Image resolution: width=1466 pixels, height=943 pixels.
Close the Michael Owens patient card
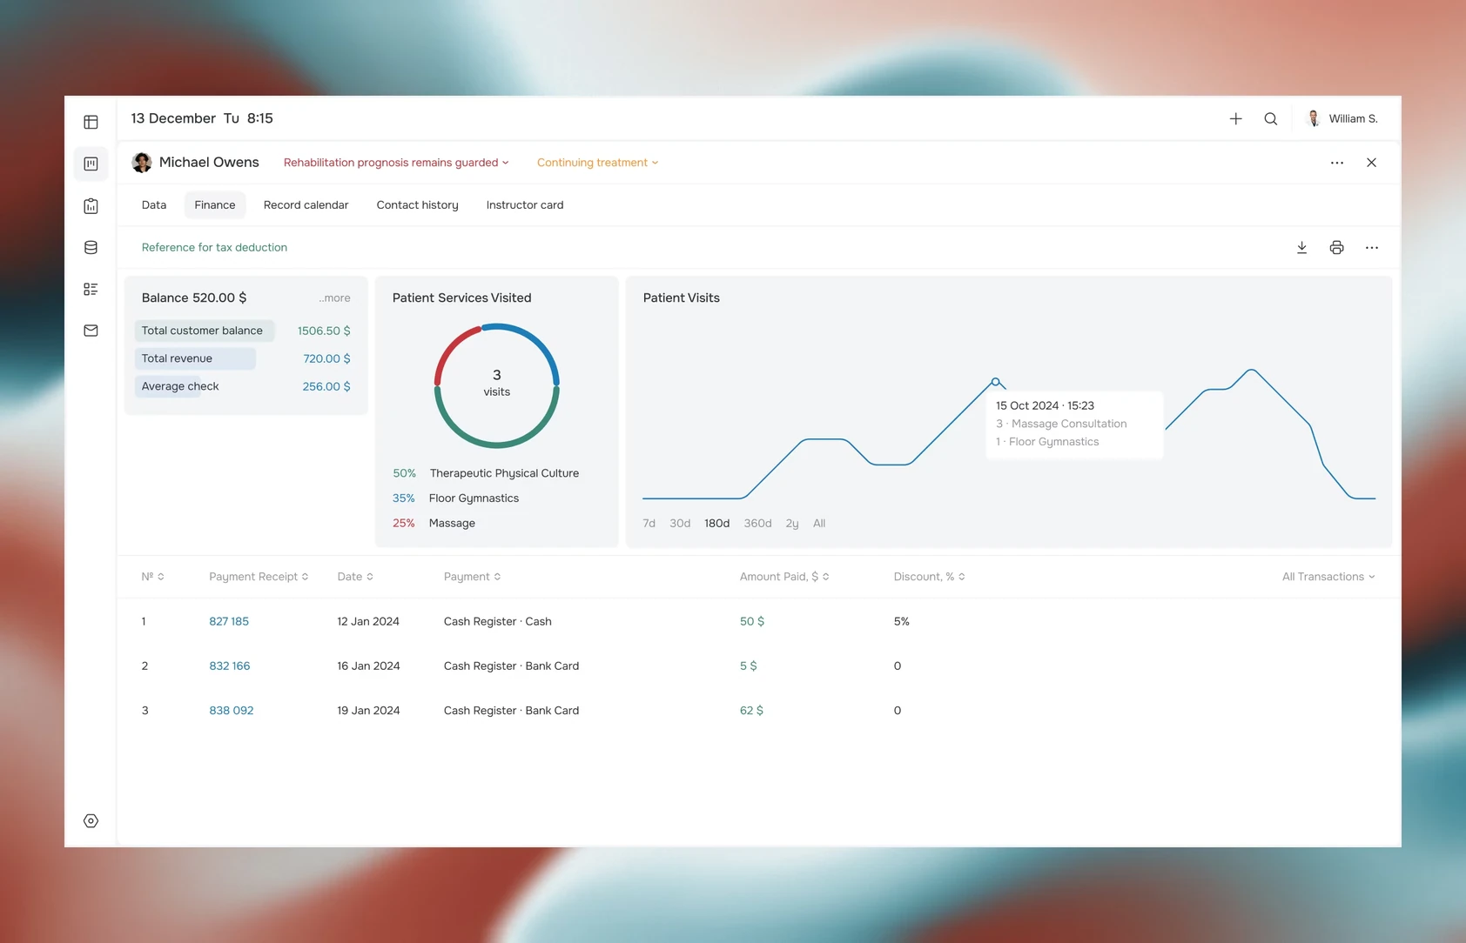[1371, 163]
